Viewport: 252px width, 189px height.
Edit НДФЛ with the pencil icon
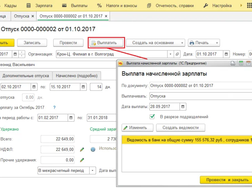tap(82, 150)
